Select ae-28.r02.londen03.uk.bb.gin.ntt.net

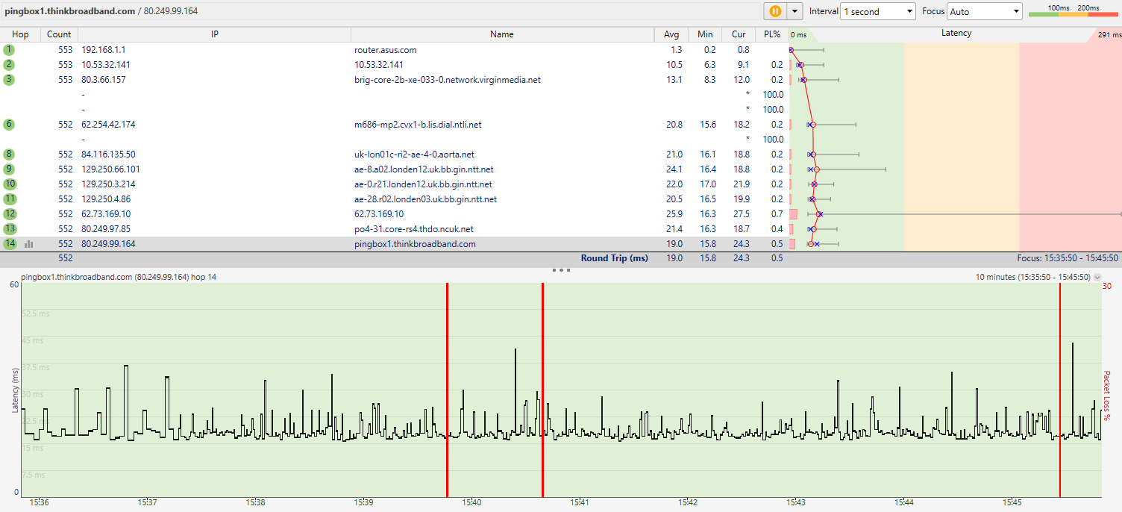point(425,199)
